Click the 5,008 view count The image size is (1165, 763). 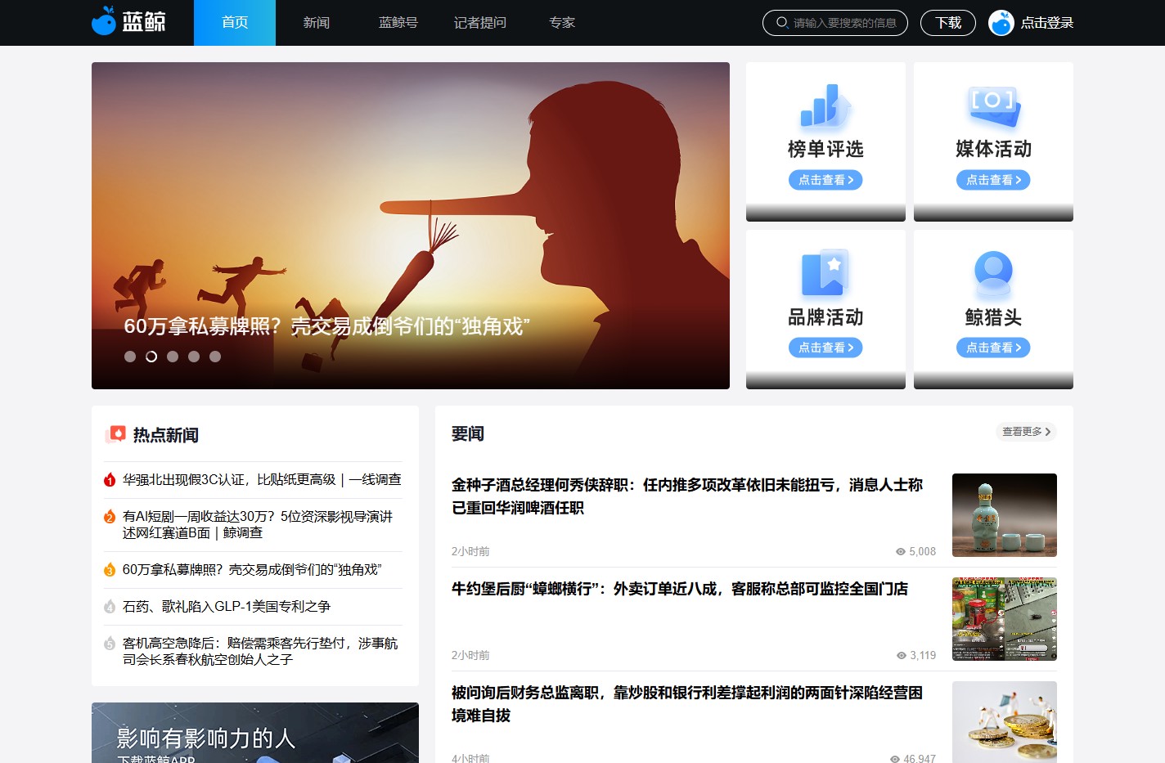tap(922, 552)
